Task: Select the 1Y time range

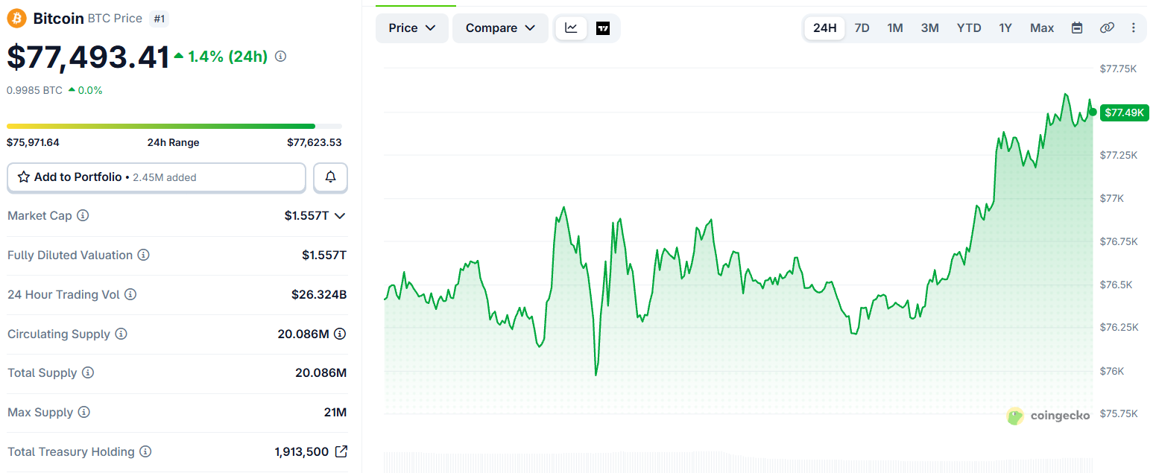Action: click(x=1005, y=28)
